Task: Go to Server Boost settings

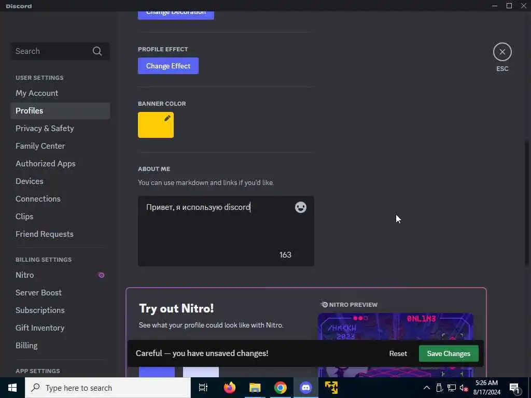Action: [x=60, y=292]
